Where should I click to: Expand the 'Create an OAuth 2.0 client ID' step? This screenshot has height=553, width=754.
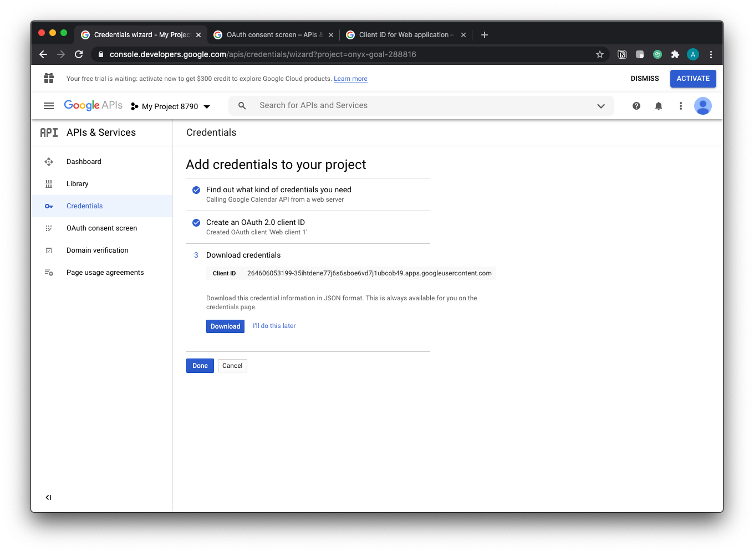(x=255, y=222)
